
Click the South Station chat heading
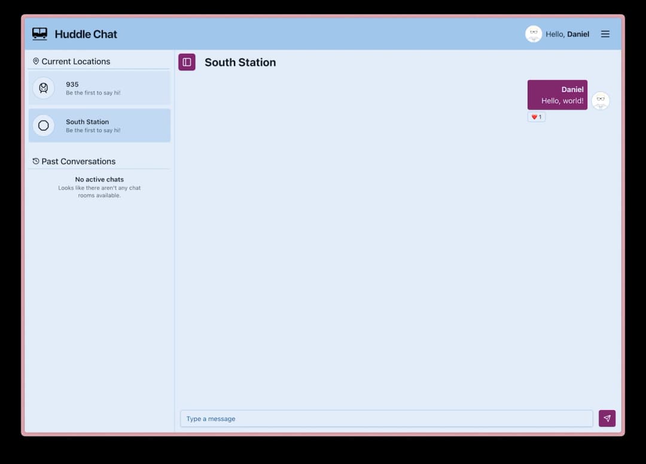click(x=240, y=62)
